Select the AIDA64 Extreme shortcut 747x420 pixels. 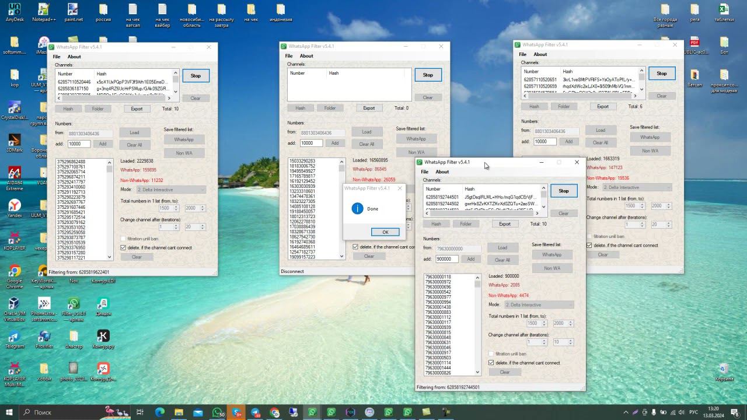15,179
